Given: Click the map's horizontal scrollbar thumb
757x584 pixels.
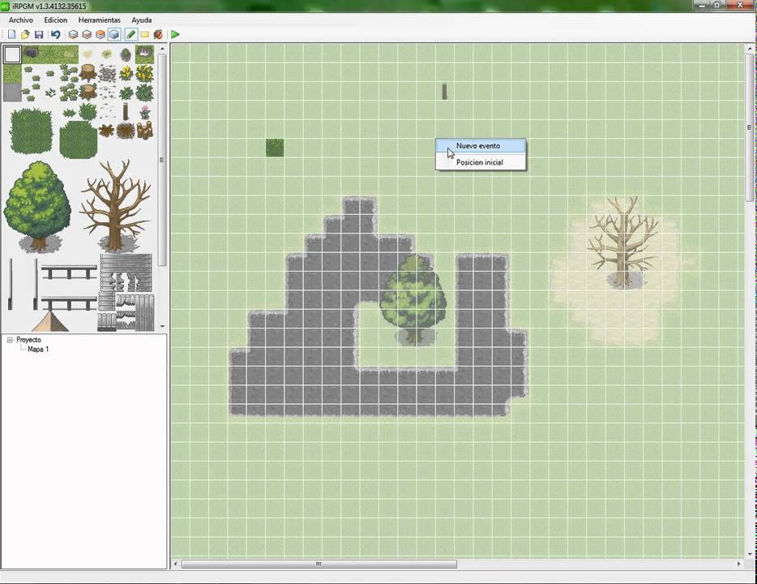Looking at the screenshot, I should (x=319, y=564).
